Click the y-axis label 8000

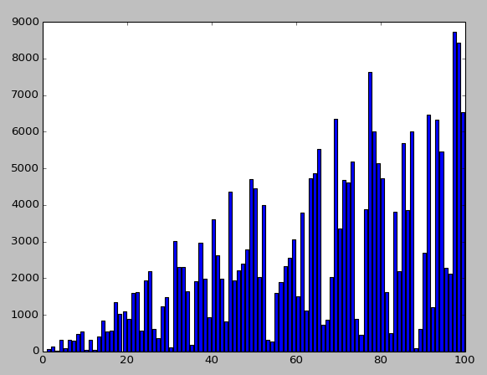click(x=25, y=58)
